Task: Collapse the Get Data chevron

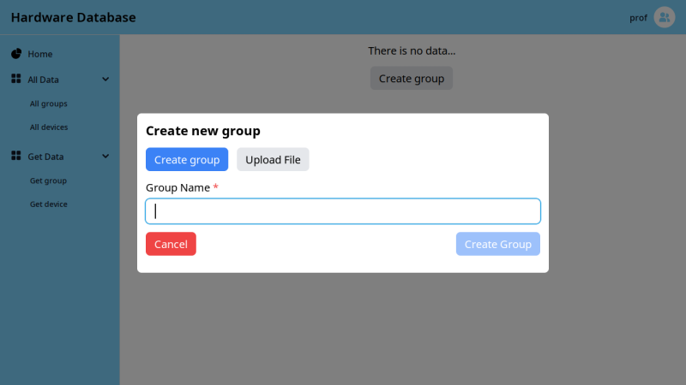Action: point(105,157)
